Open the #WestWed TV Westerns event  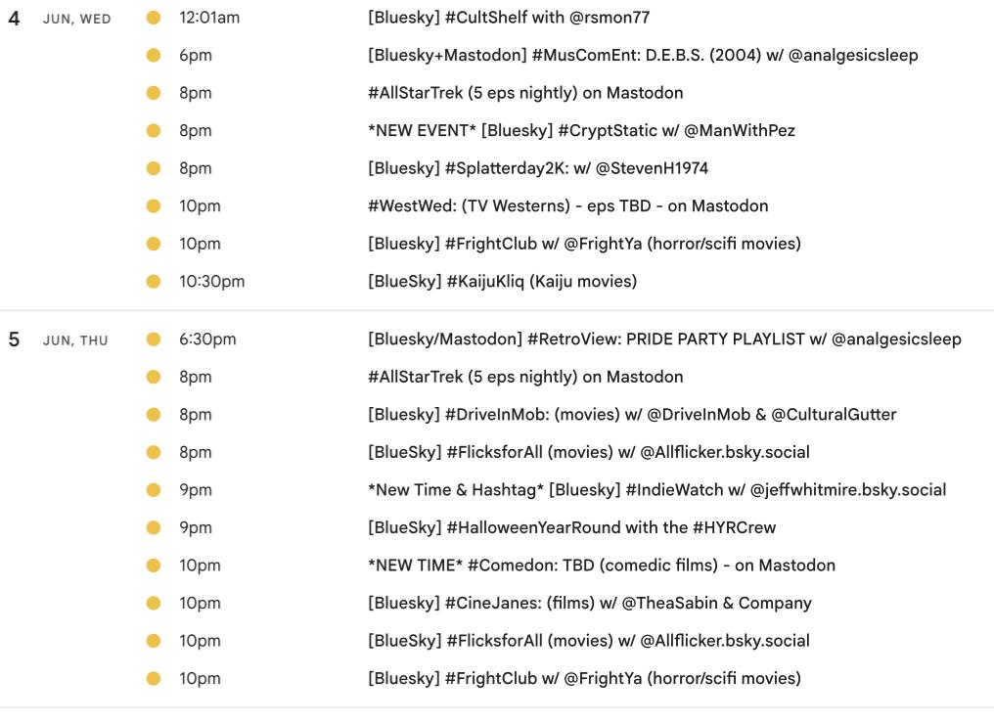(x=568, y=206)
